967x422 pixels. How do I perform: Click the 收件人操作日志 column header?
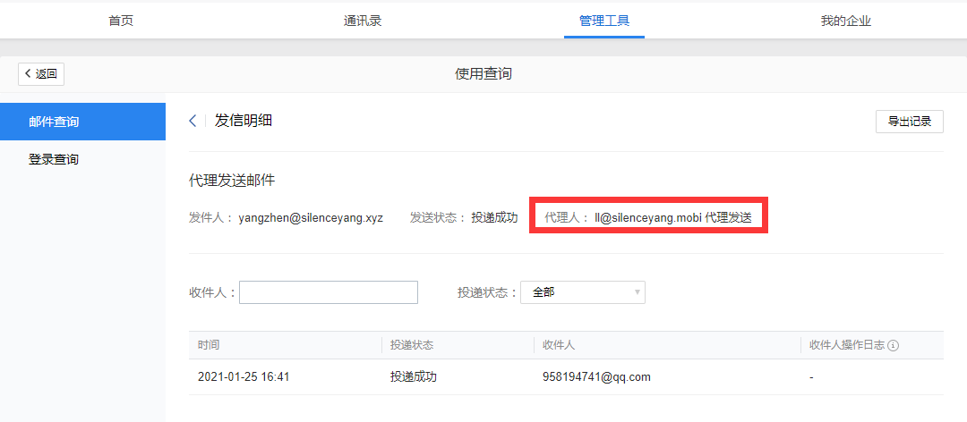[x=845, y=345]
